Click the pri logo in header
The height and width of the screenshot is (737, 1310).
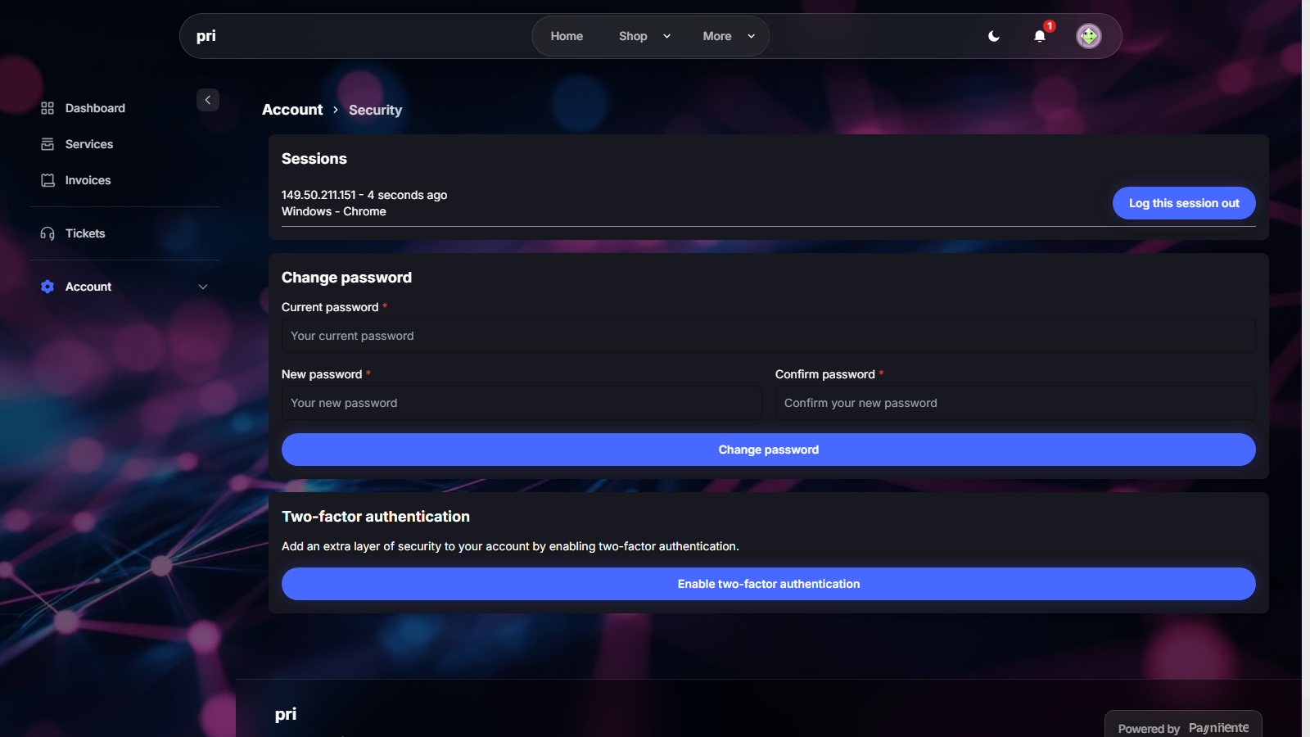click(206, 36)
